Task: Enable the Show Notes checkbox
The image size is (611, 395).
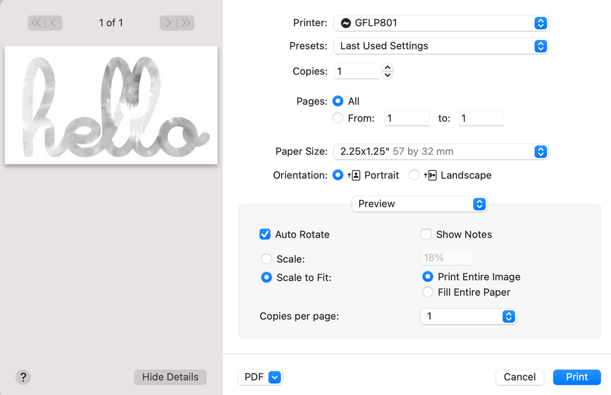Action: pyautogui.click(x=426, y=235)
